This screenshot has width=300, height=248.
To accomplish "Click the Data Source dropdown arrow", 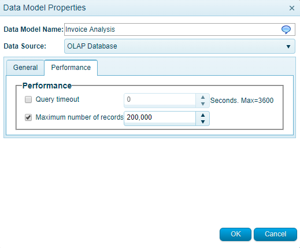I will click(x=288, y=46).
